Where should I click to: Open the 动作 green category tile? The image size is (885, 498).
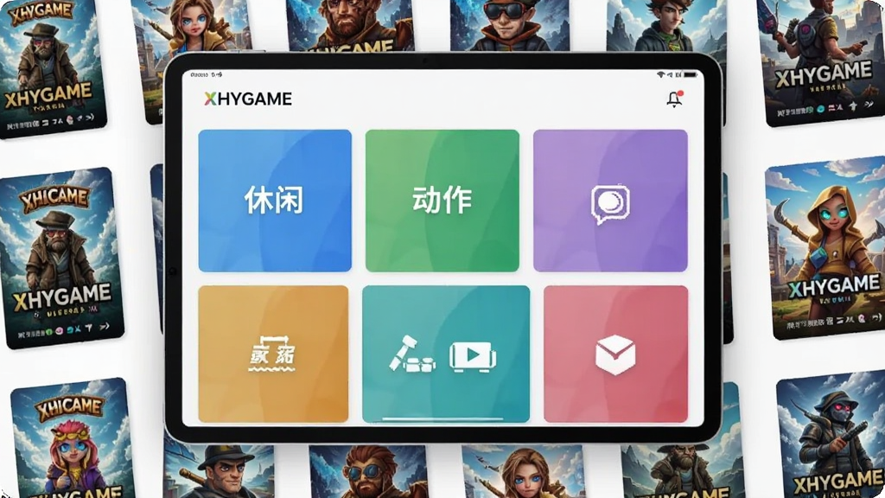pyautogui.click(x=442, y=201)
